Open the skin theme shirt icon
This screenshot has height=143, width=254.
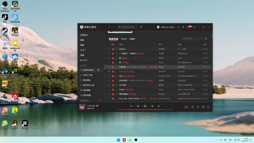(x=178, y=27)
